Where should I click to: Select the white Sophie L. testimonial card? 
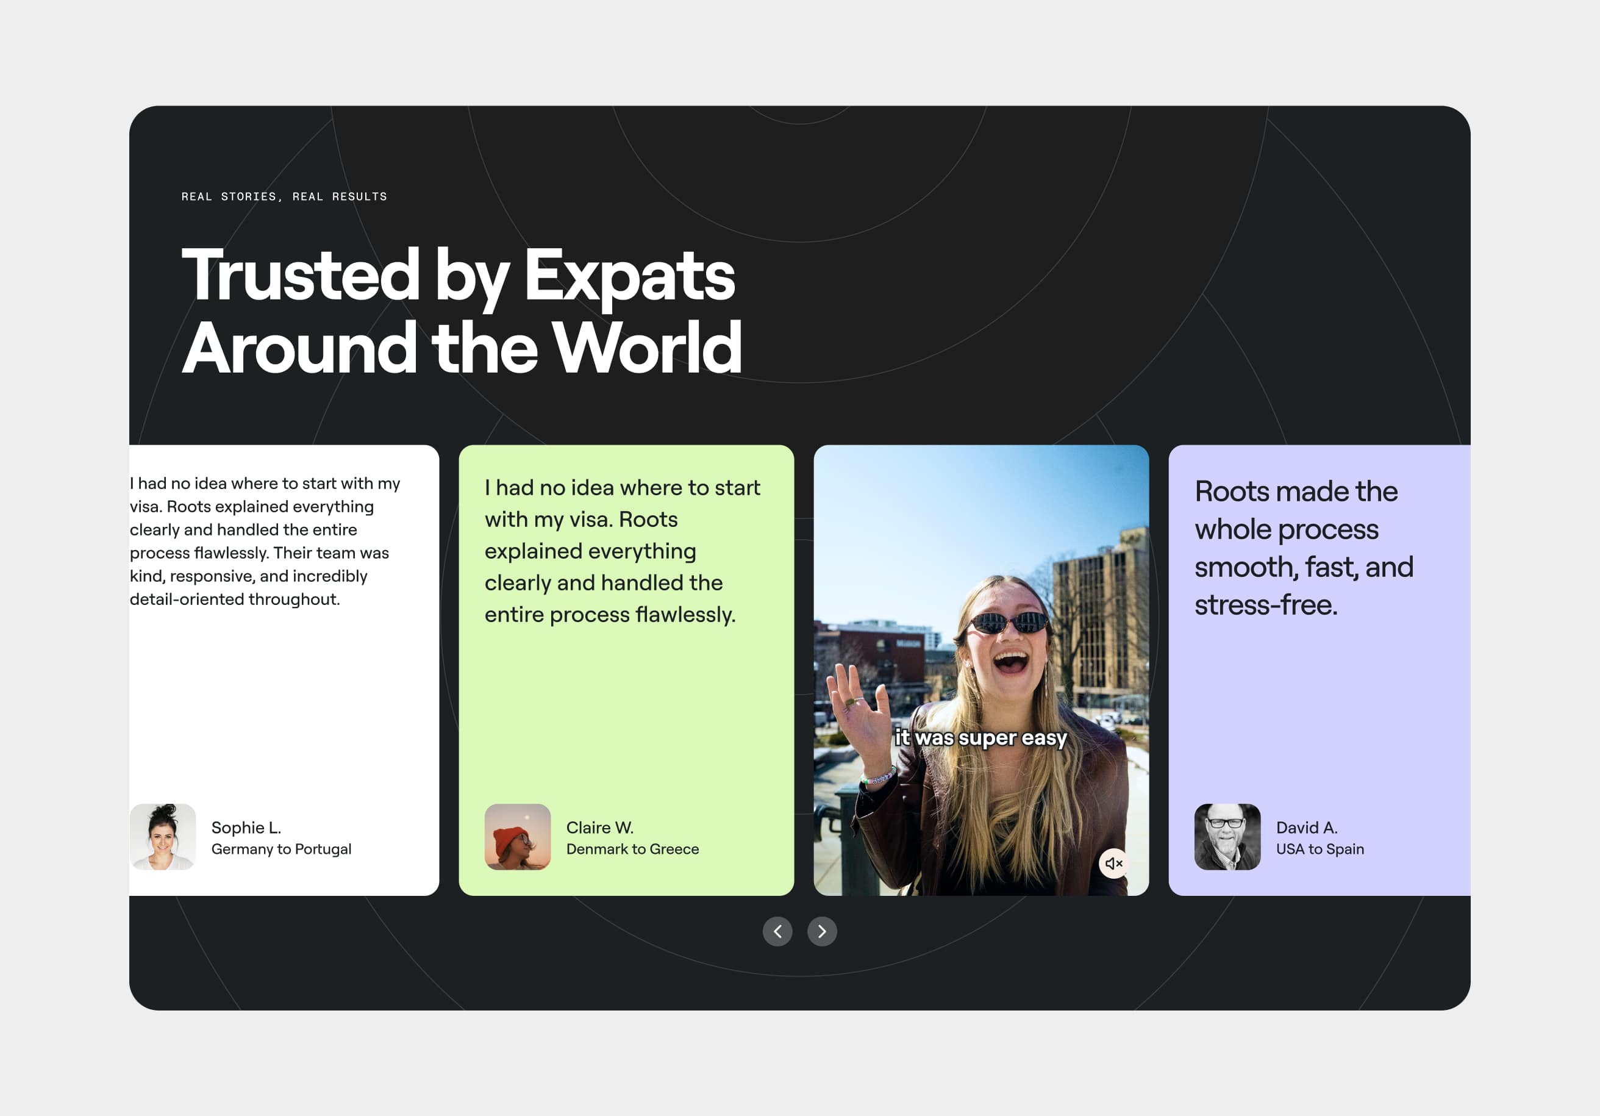tap(284, 704)
